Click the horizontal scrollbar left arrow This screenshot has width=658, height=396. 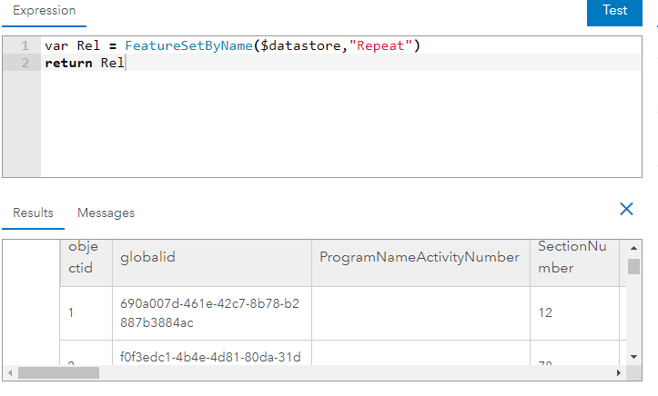(x=10, y=372)
